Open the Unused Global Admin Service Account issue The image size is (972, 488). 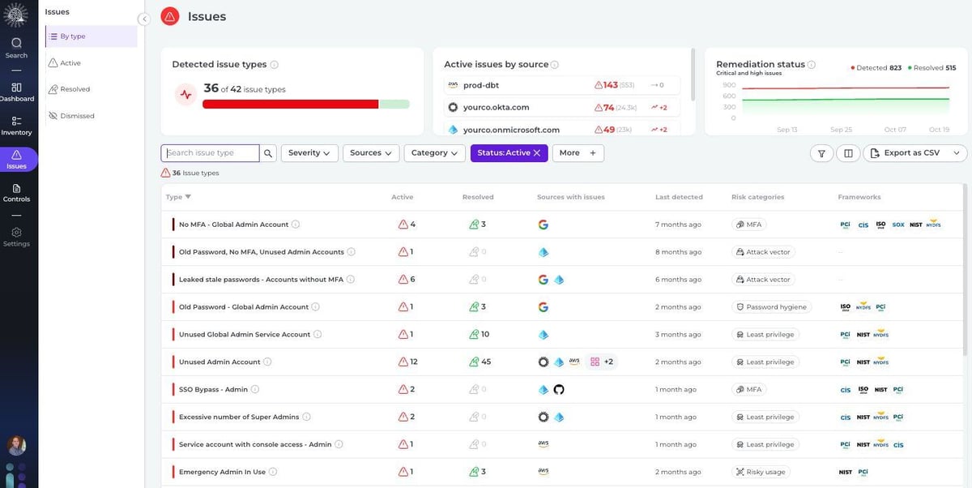coord(245,335)
